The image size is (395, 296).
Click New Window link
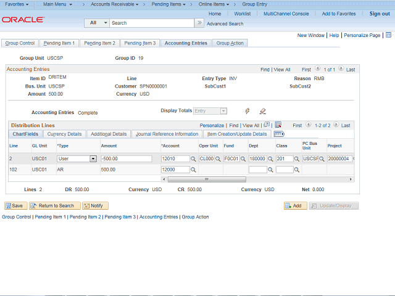click(311, 35)
